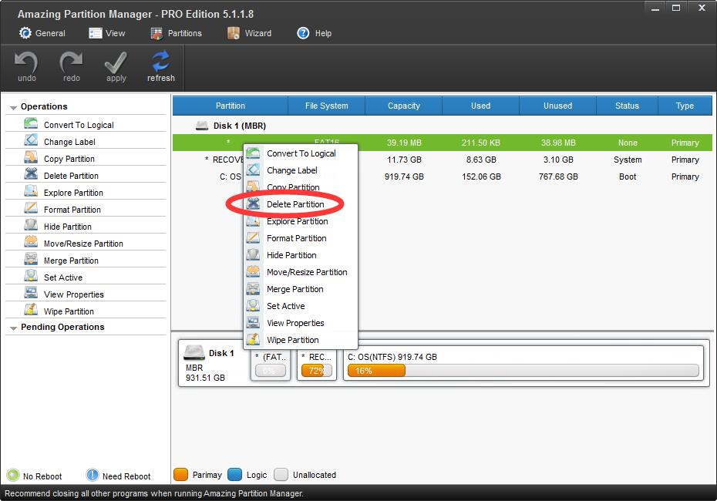717x501 pixels.
Task: Sort by the File System column header
Action: pyautogui.click(x=326, y=106)
